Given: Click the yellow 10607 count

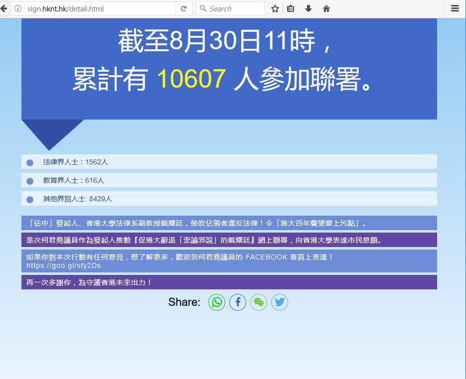Looking at the screenshot, I should coord(191,79).
